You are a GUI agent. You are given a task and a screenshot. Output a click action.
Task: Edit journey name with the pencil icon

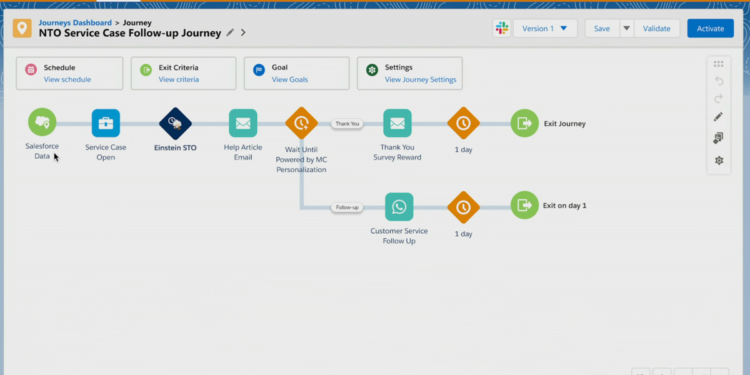click(230, 32)
